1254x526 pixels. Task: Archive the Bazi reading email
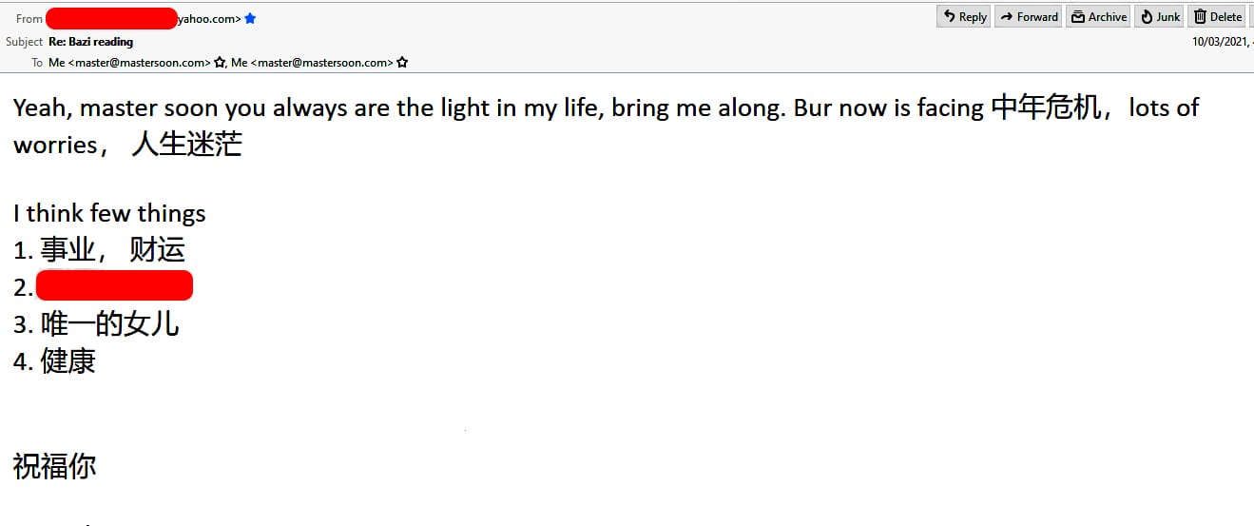pyautogui.click(x=1098, y=16)
